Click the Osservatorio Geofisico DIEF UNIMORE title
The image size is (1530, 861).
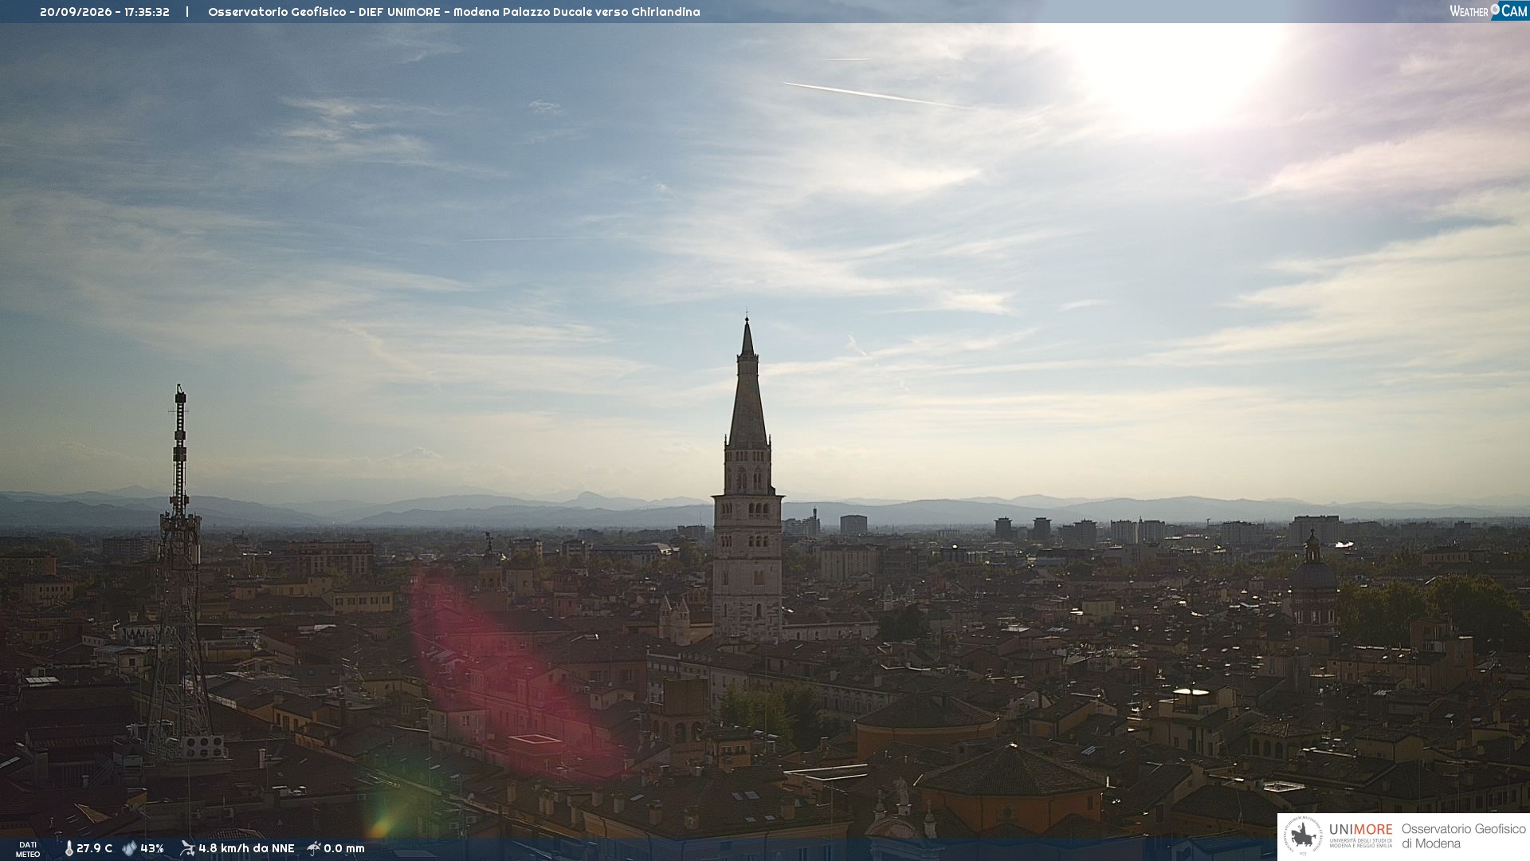click(454, 12)
